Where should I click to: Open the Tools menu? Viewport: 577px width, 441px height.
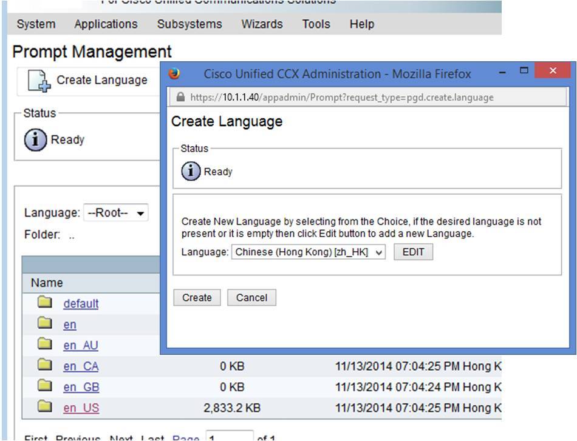(316, 24)
